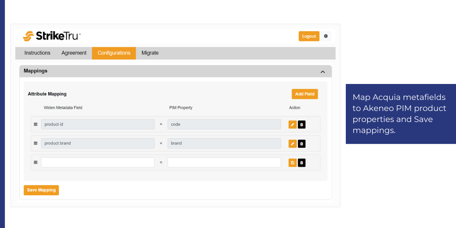
Task: Grab the reorder handle of product id row
Action: tap(36, 124)
